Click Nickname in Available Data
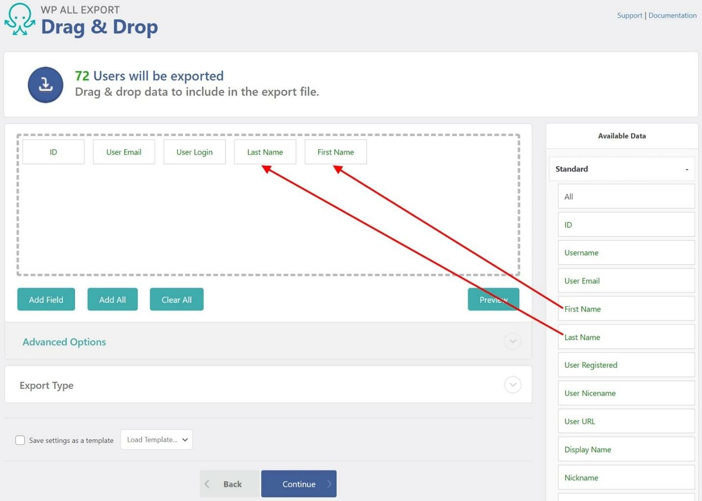This screenshot has height=501, width=702. click(626, 477)
